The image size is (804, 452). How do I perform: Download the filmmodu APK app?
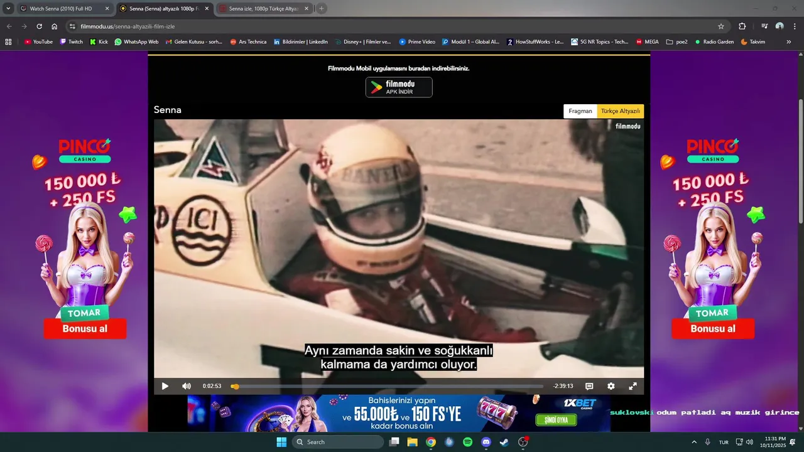click(x=399, y=87)
